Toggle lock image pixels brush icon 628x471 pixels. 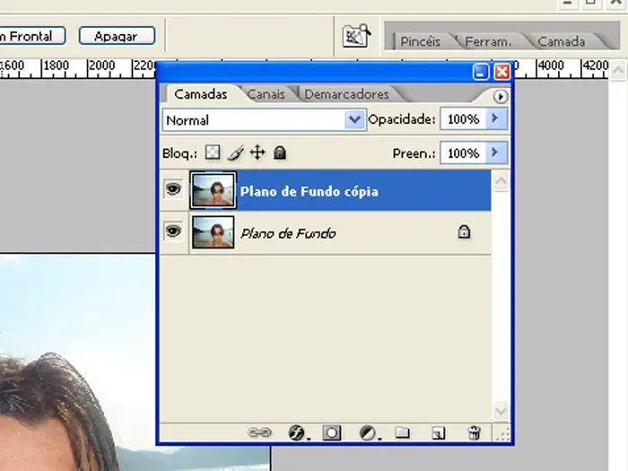tap(235, 153)
